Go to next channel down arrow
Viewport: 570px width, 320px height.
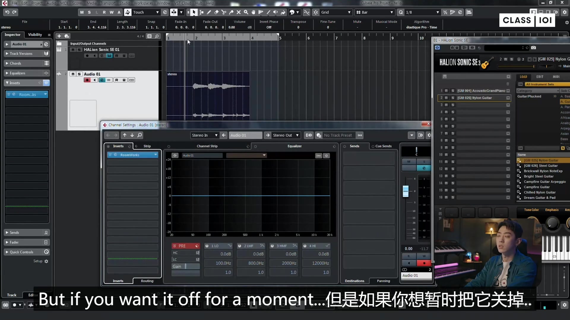[x=132, y=135]
